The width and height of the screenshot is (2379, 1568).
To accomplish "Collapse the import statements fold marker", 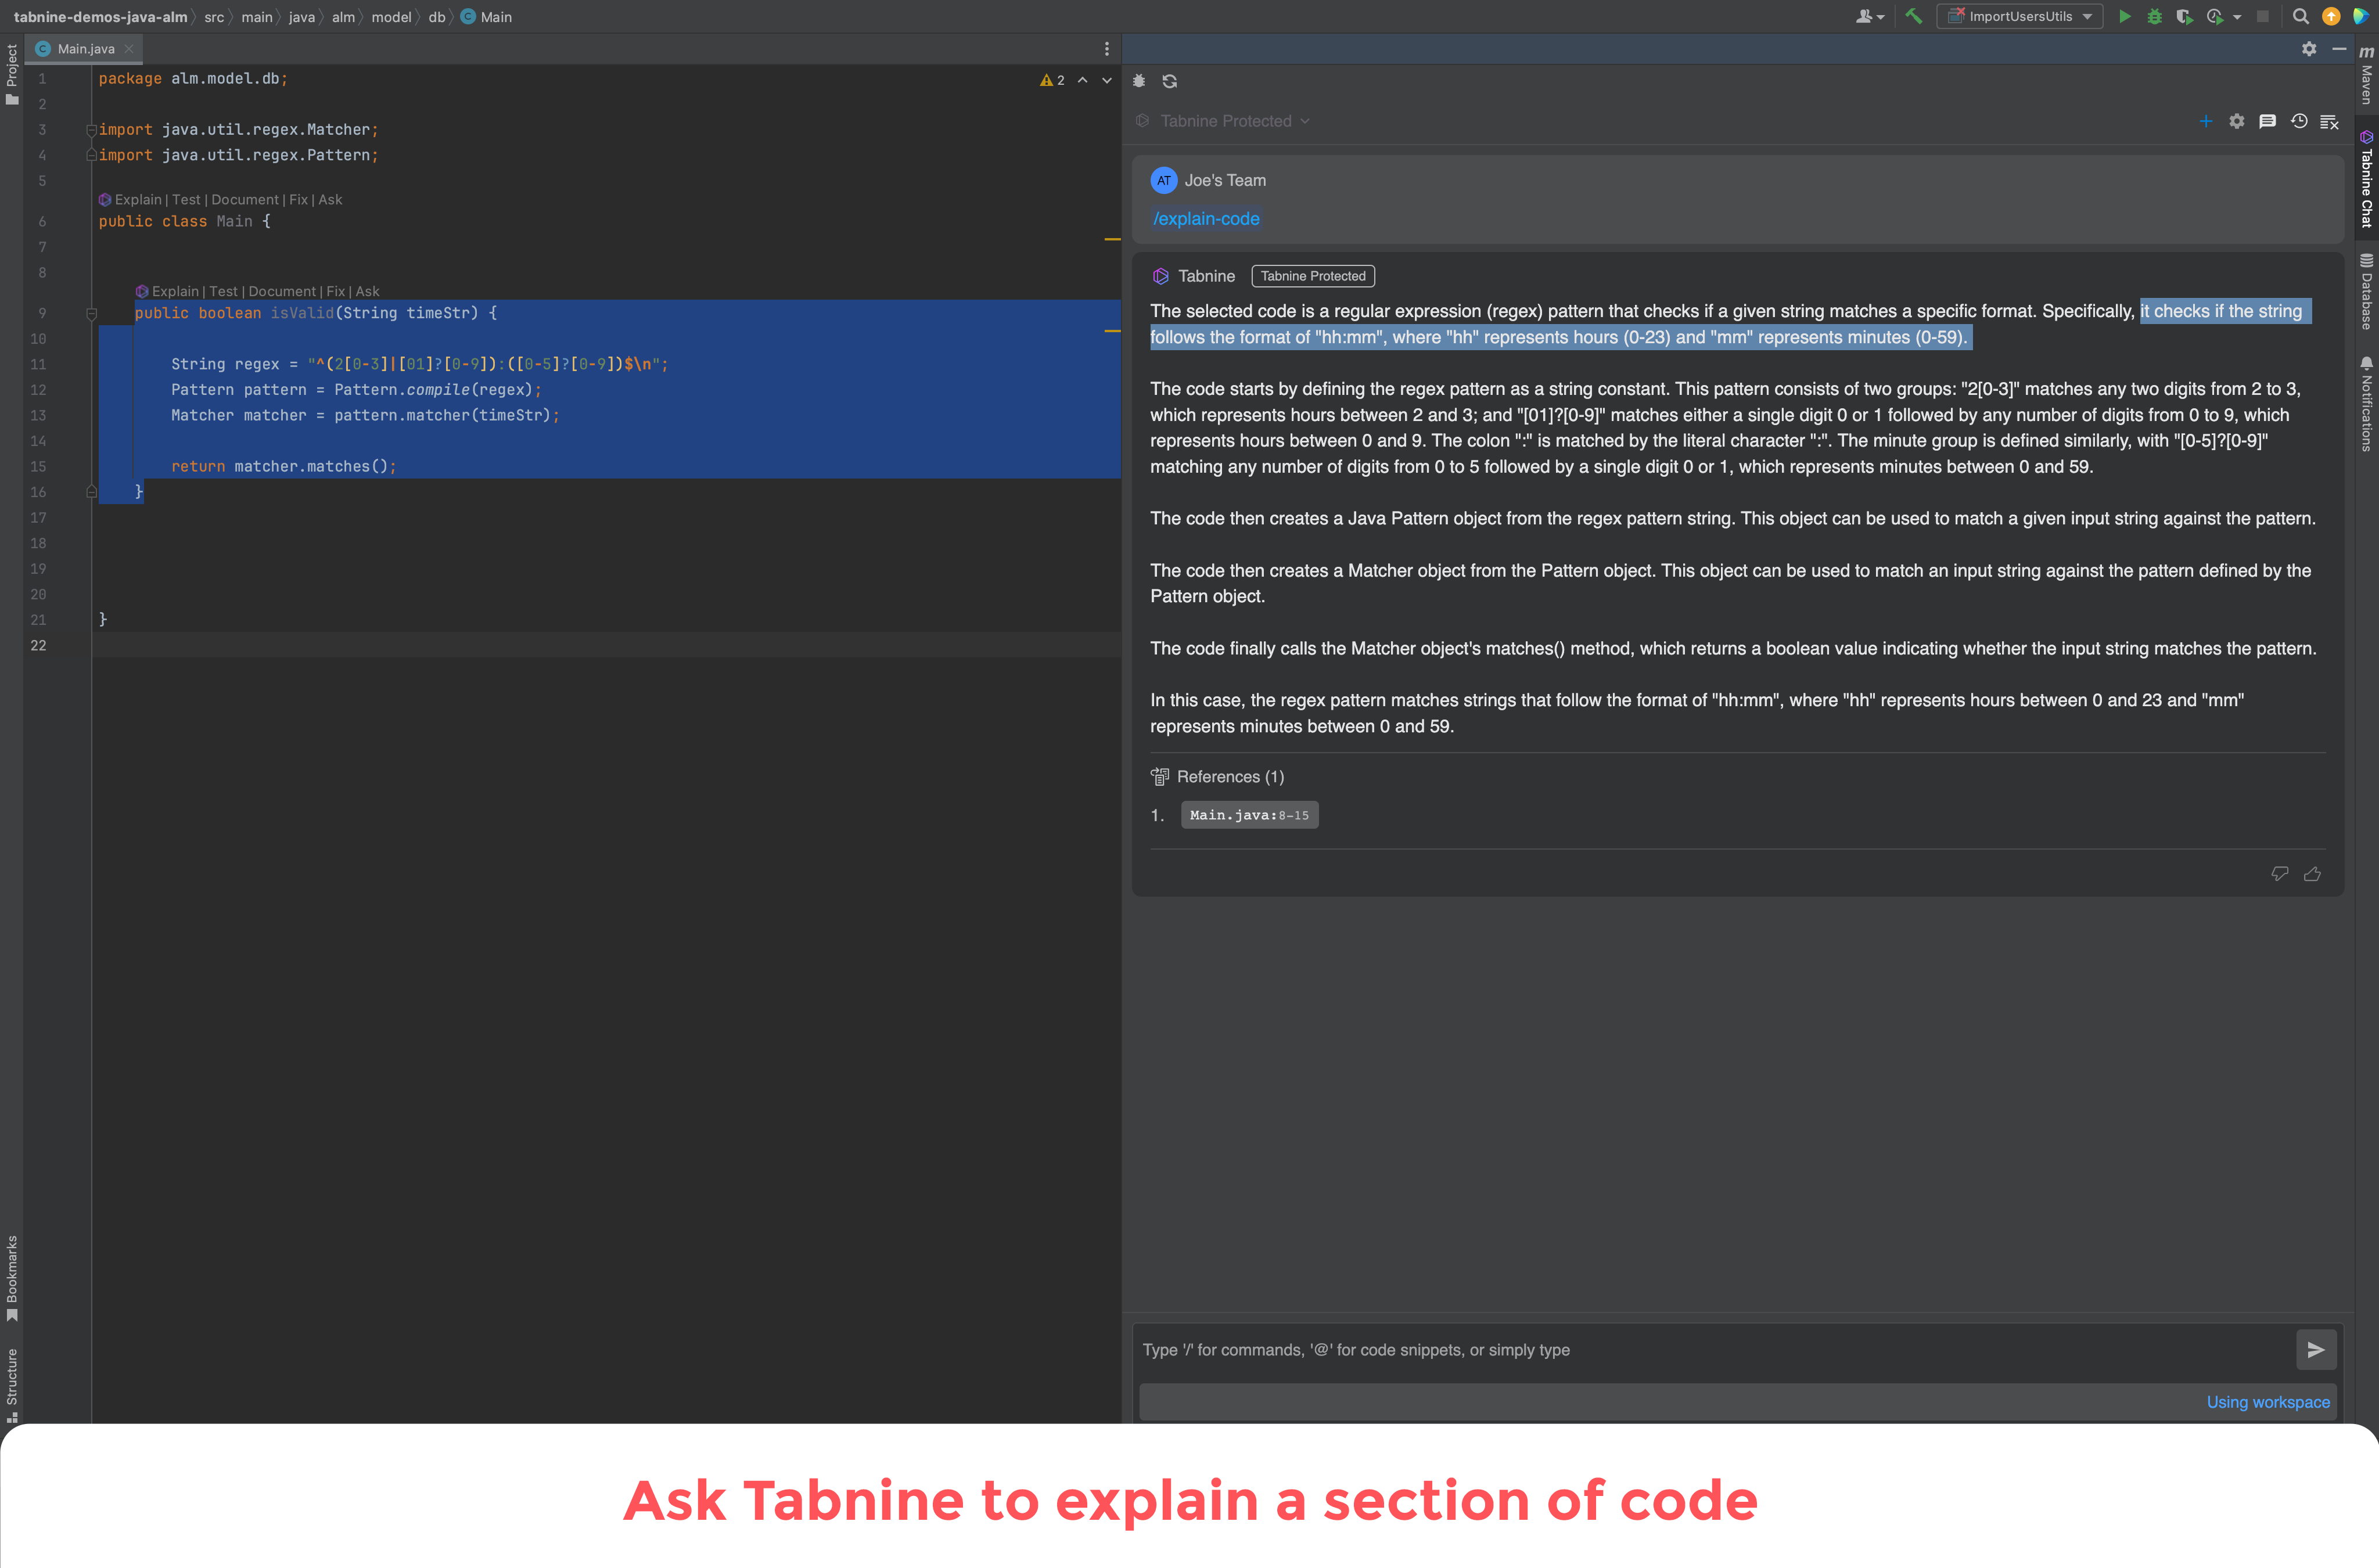I will [91, 130].
